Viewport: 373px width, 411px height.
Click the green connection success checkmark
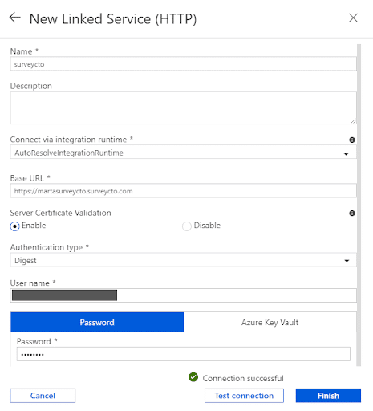(x=193, y=377)
